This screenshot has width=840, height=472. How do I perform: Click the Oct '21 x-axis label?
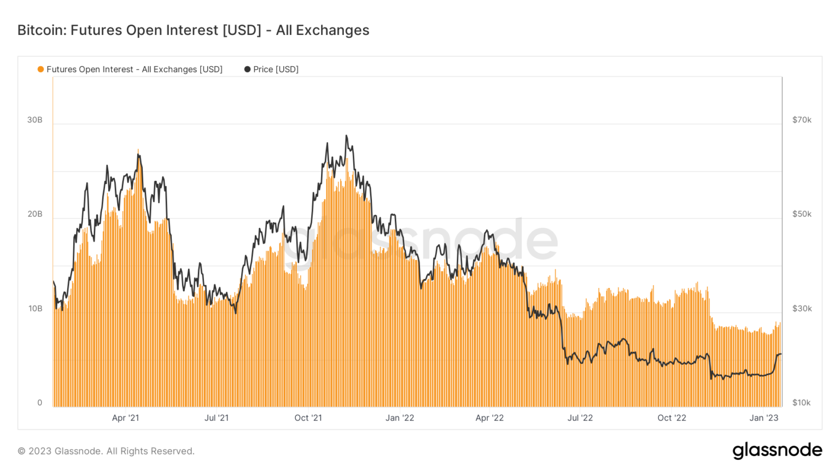click(308, 418)
